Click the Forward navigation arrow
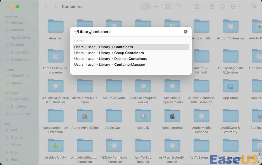 (55, 7)
